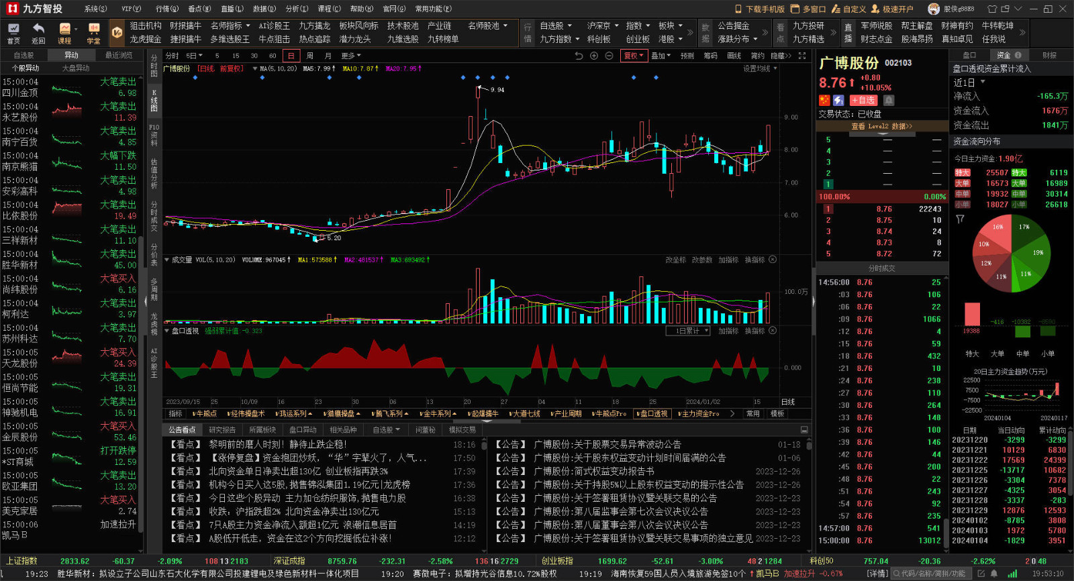Click the alert bell icon beside 自选
This screenshot has width=1074, height=581.
click(889, 100)
